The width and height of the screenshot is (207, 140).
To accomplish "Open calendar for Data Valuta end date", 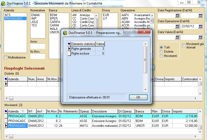I will (x=200, y=37).
